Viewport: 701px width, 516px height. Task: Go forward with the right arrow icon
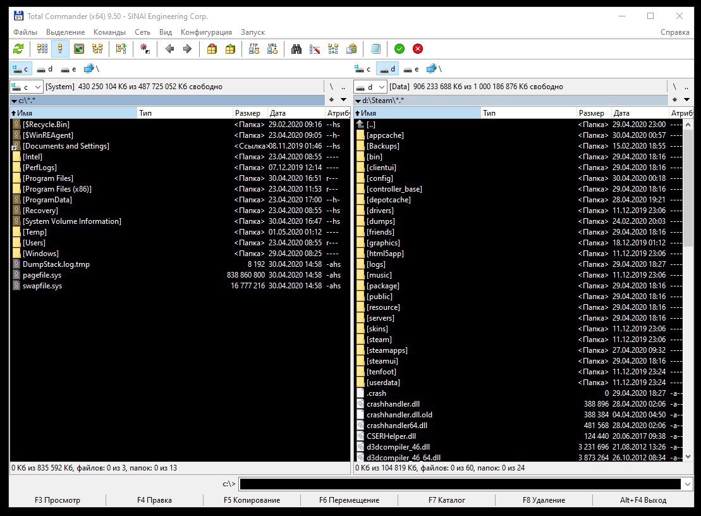point(187,49)
